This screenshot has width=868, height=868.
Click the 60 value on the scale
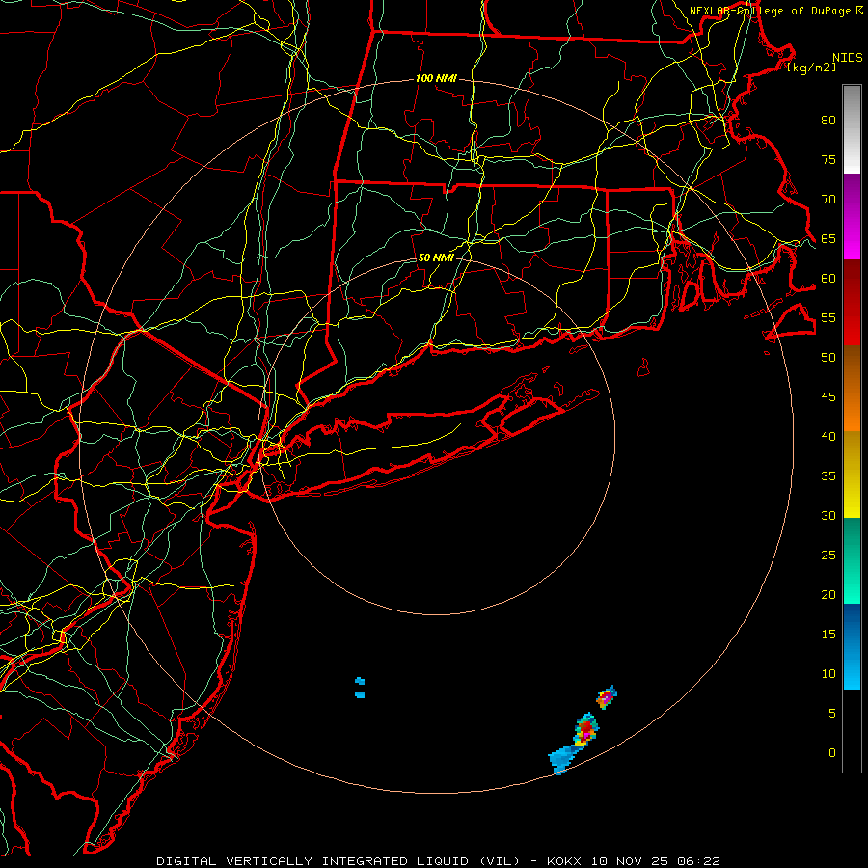[x=828, y=279]
